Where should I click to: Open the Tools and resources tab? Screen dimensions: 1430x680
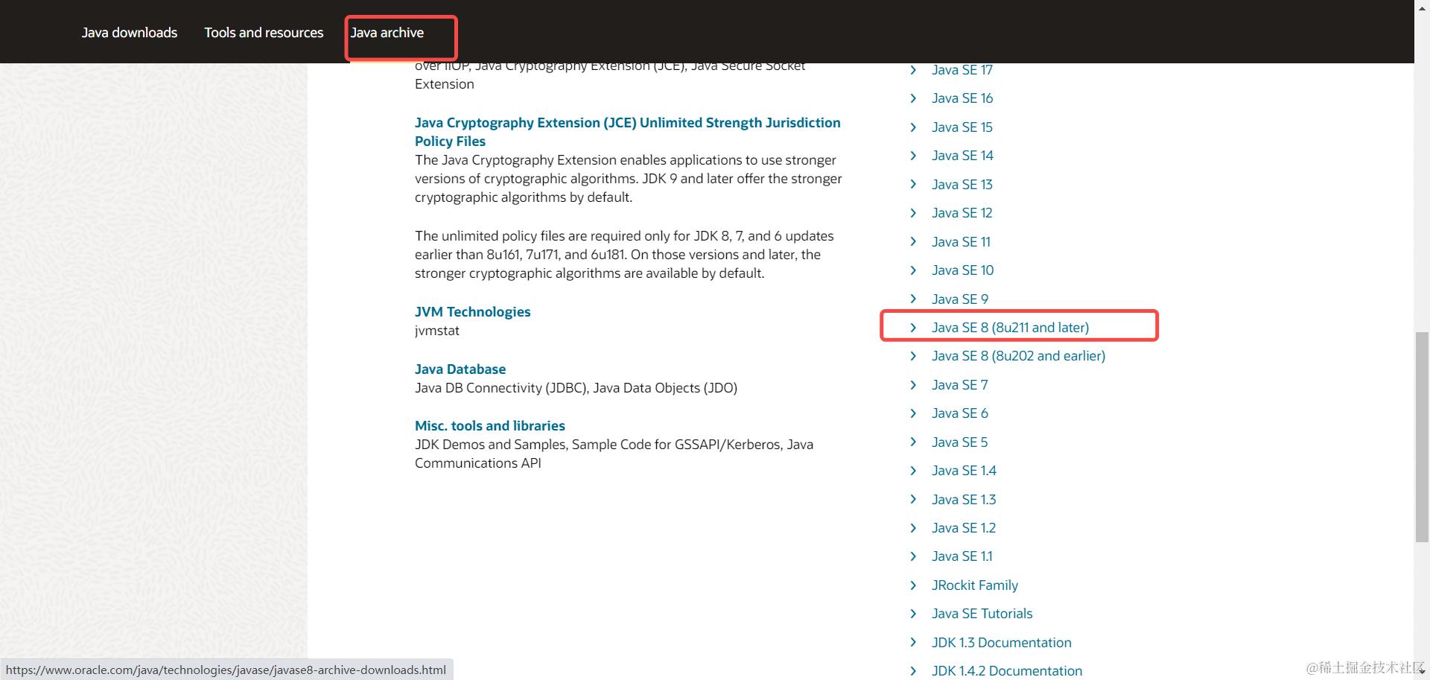(x=264, y=33)
